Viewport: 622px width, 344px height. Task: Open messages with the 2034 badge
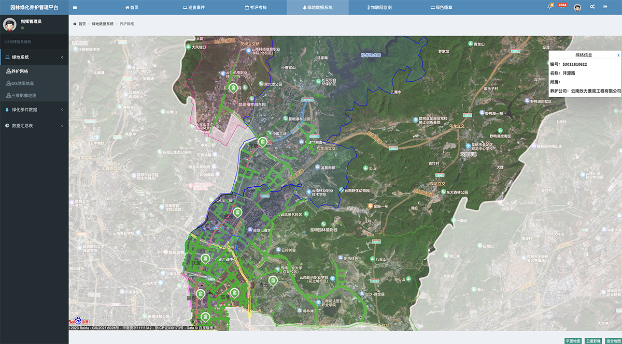[x=562, y=7]
